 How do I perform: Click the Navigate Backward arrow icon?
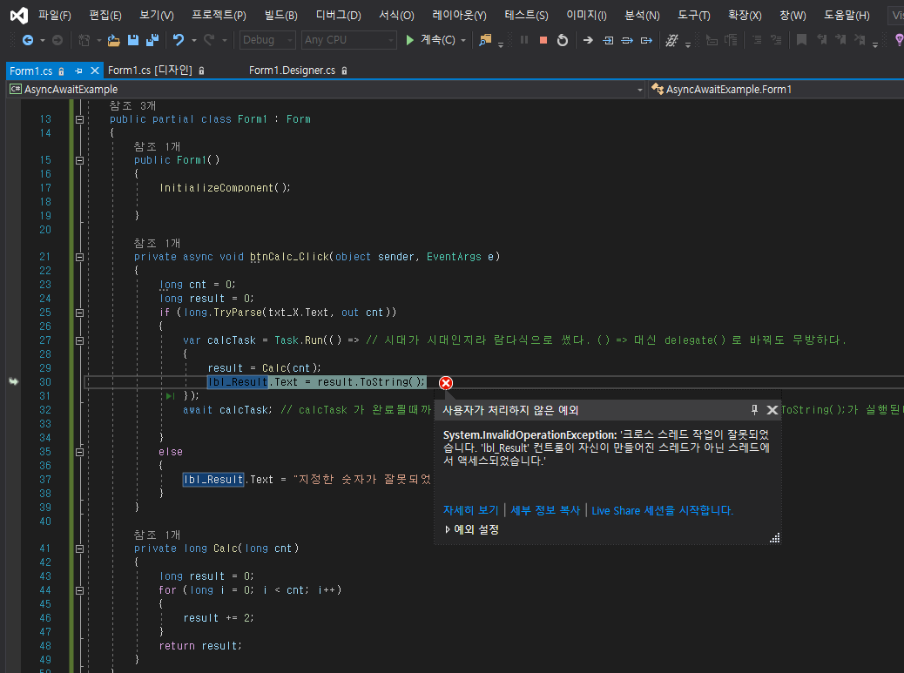(x=27, y=40)
